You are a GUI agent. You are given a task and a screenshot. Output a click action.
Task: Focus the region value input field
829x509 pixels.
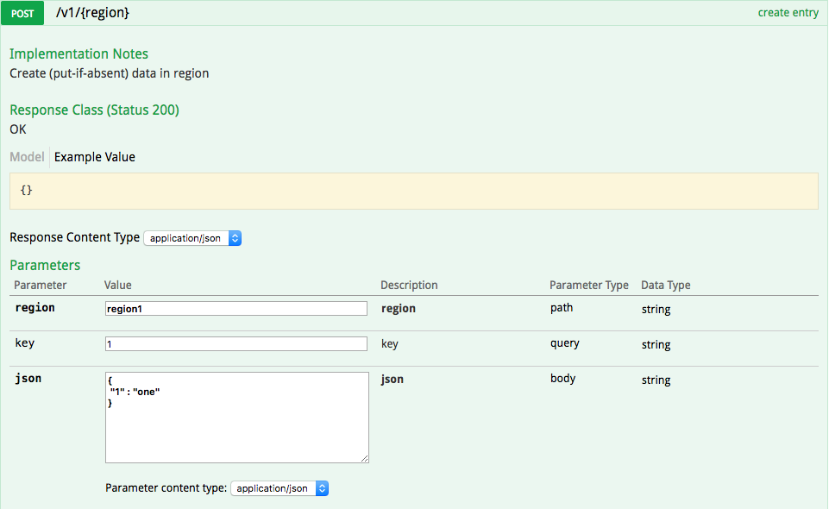pos(236,309)
